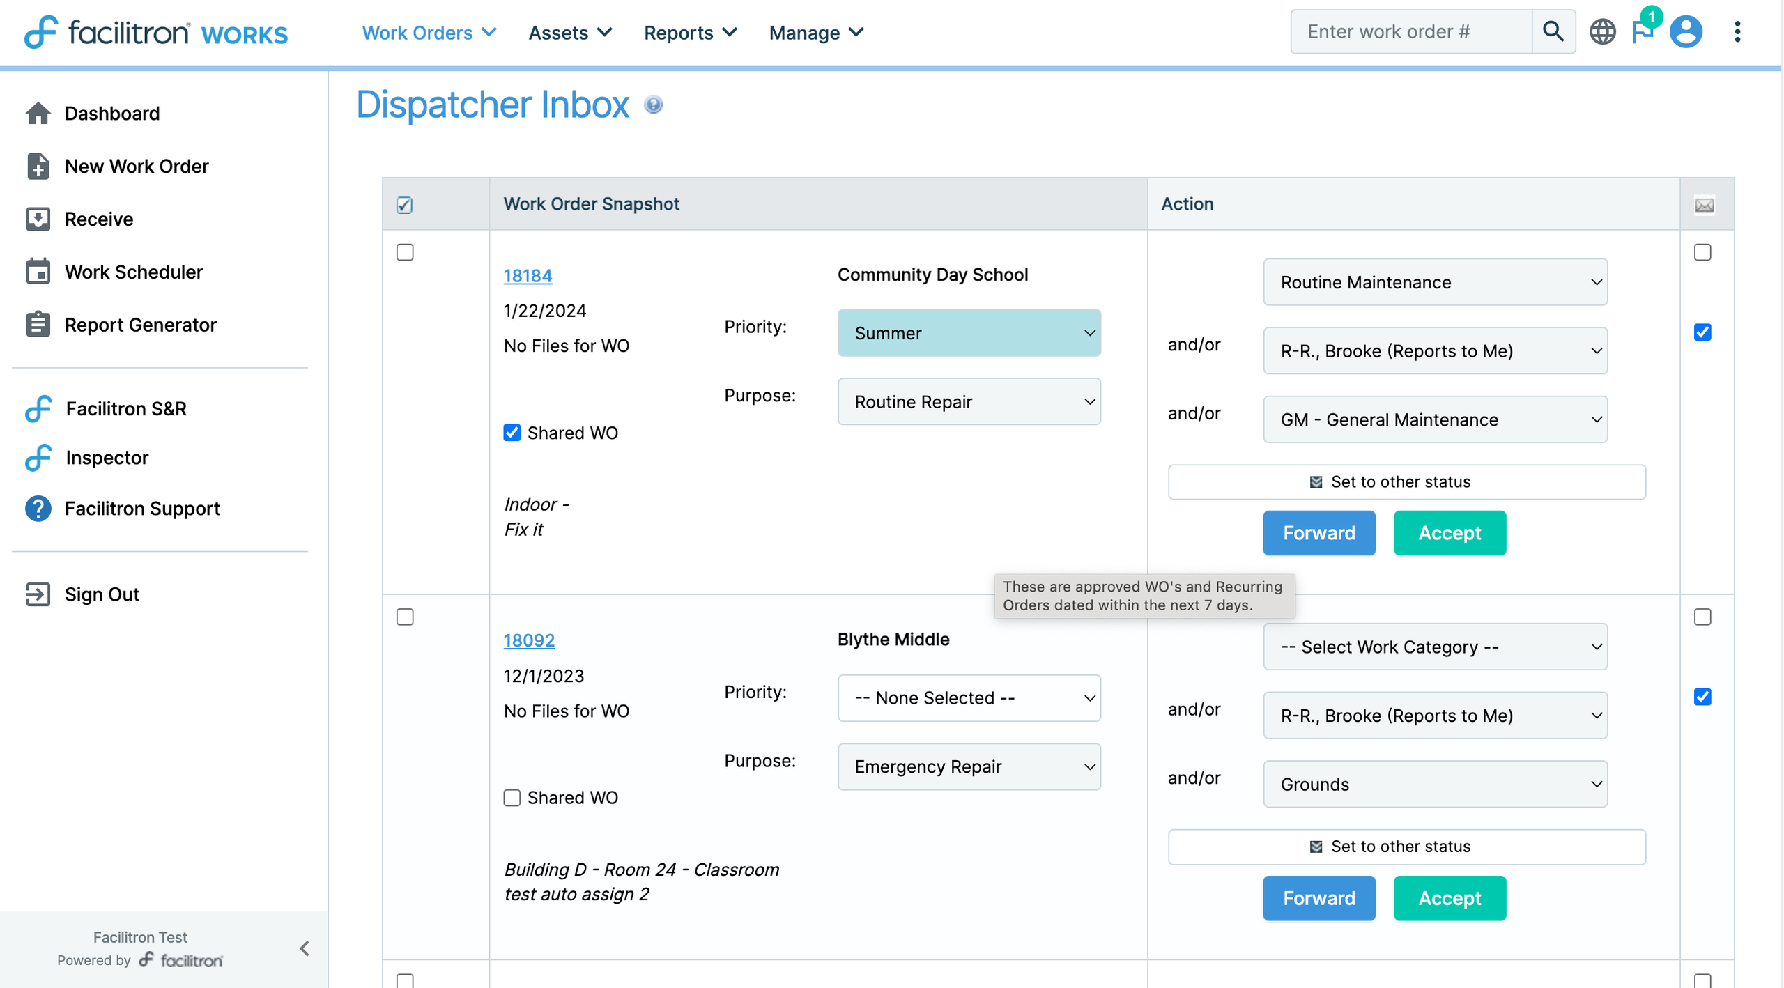Viewport: 1784px width, 988px height.
Task: Open the three-dot options menu
Action: coord(1737,31)
